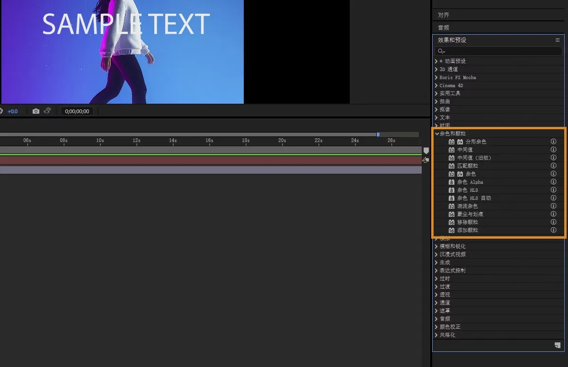
Task: Click the info icon for 匹配颗粒 effect
Action: pos(553,166)
